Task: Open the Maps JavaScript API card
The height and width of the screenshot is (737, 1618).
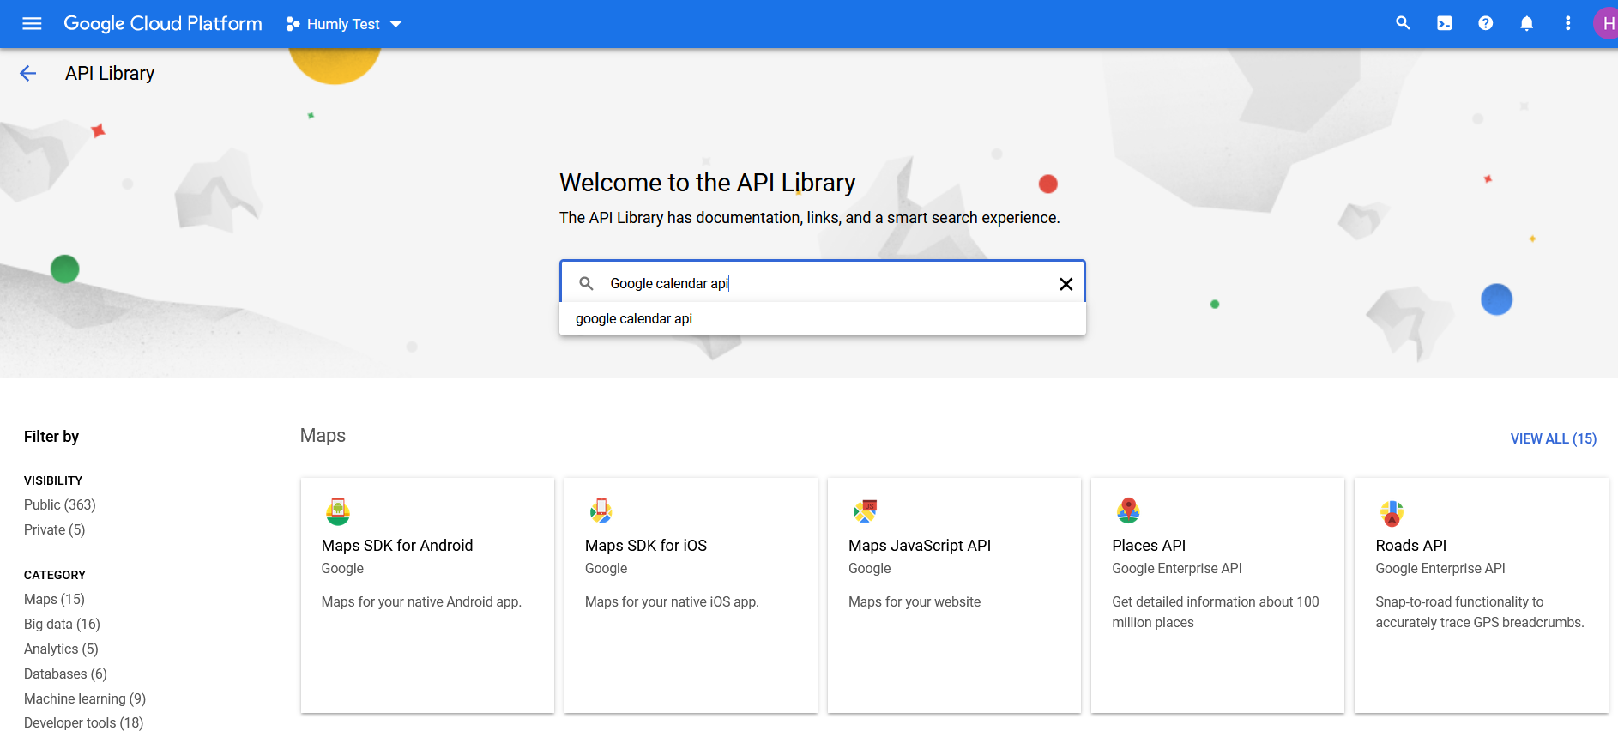Action: (x=954, y=595)
